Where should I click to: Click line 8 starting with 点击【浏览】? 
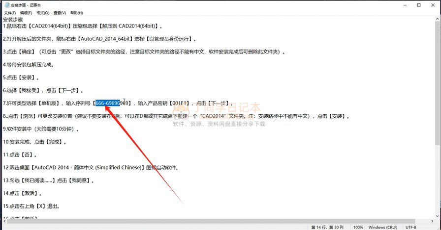tap(176, 116)
